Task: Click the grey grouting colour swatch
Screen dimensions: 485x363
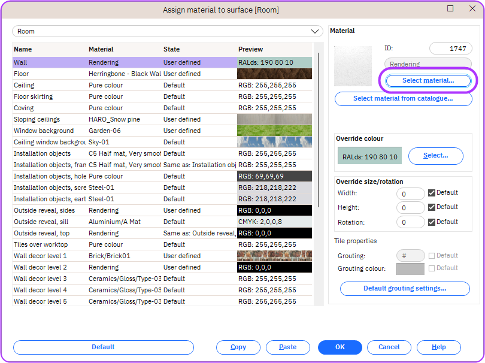Action: tap(410, 269)
